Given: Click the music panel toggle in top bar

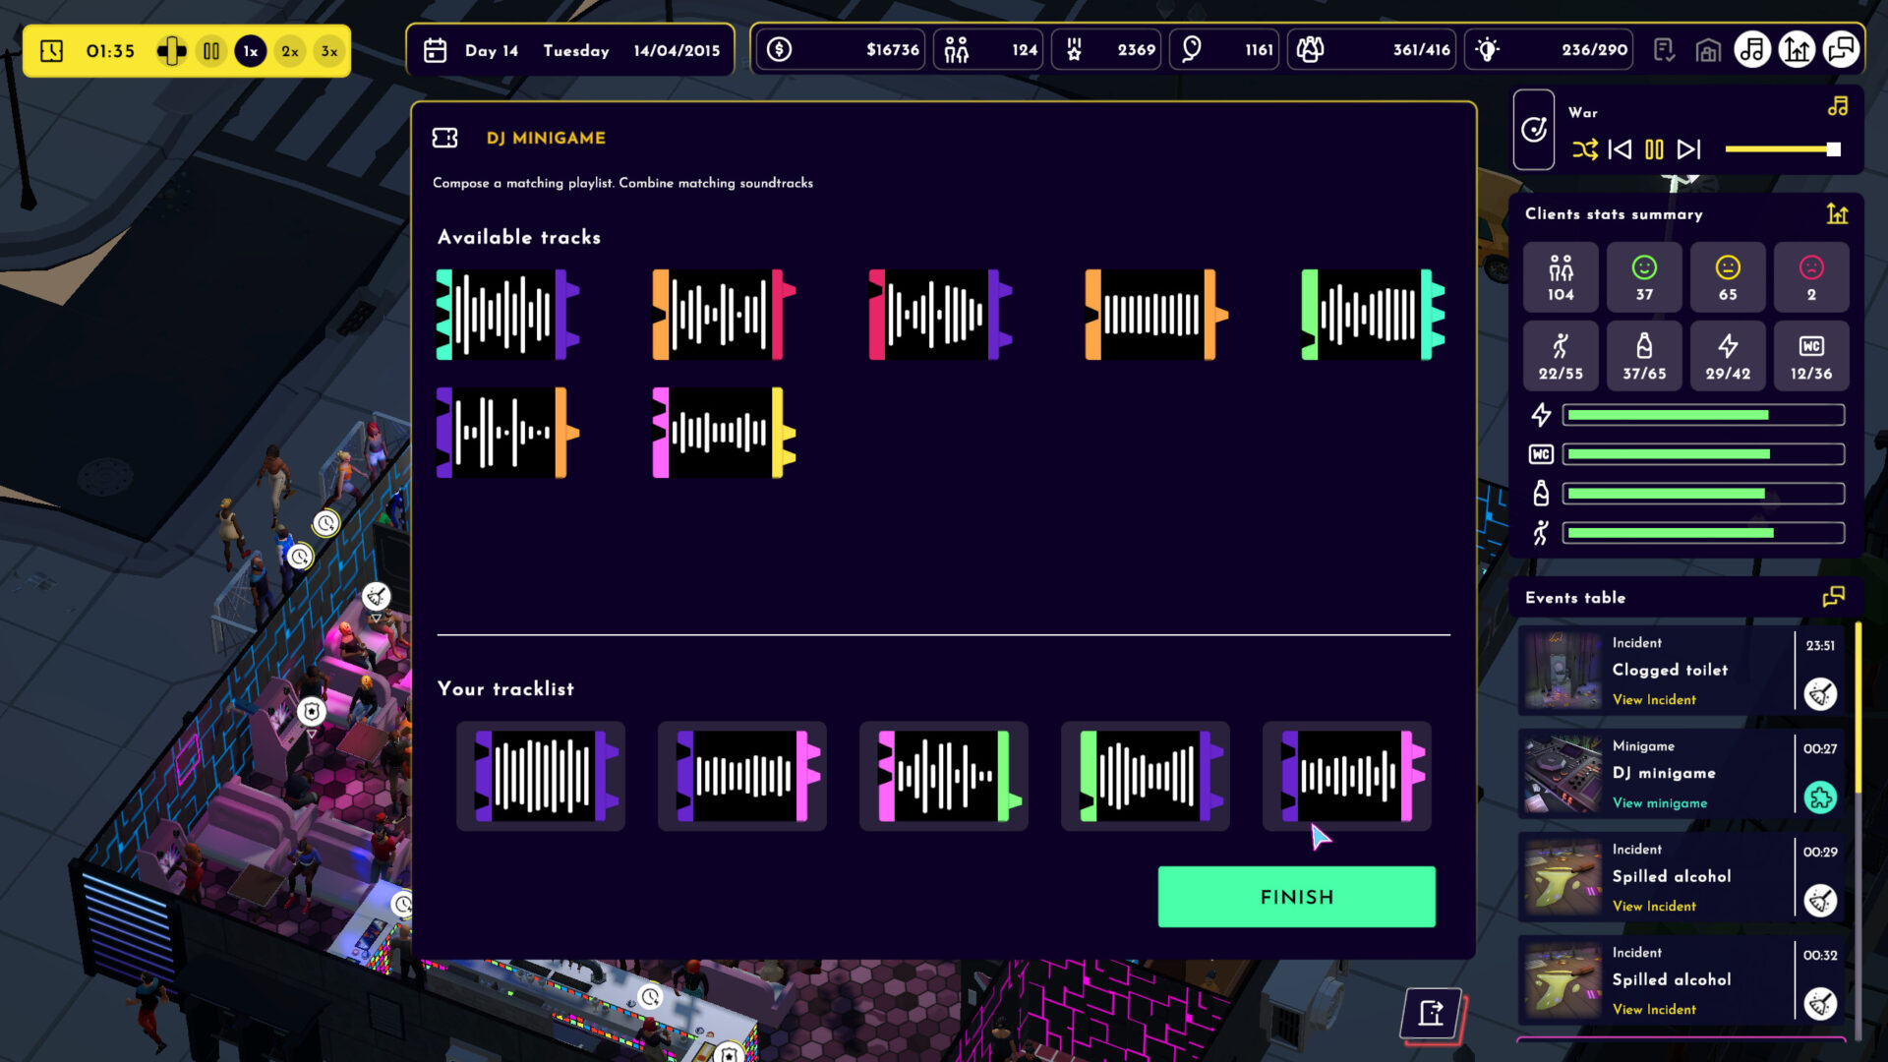Looking at the screenshot, I should (x=1751, y=50).
